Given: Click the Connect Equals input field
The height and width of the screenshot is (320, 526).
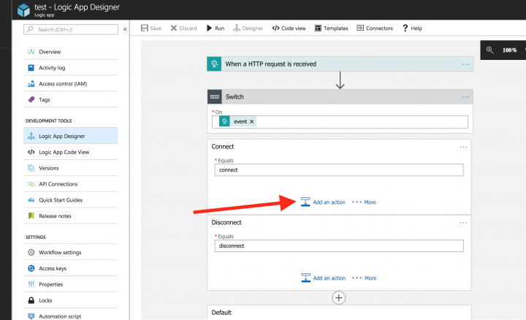Looking at the screenshot, I should [x=339, y=169].
